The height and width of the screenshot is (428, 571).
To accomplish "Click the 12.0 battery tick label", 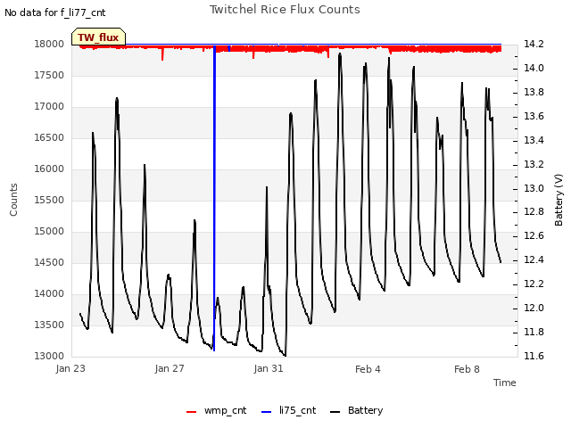I will (534, 309).
